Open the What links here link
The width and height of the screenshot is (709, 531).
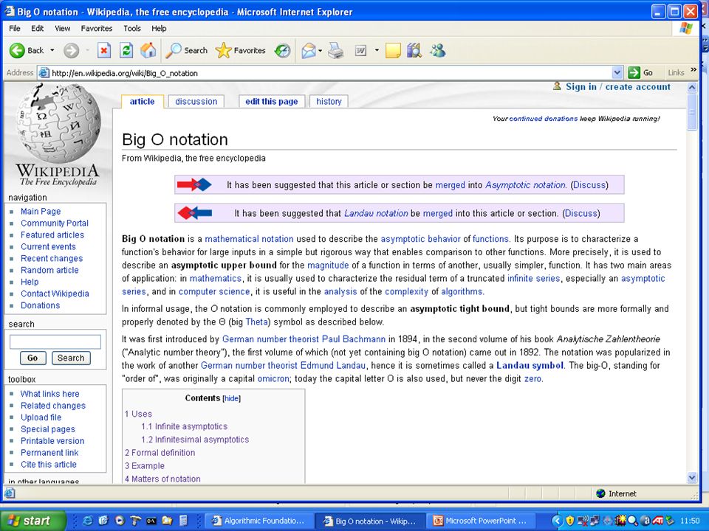click(x=49, y=394)
